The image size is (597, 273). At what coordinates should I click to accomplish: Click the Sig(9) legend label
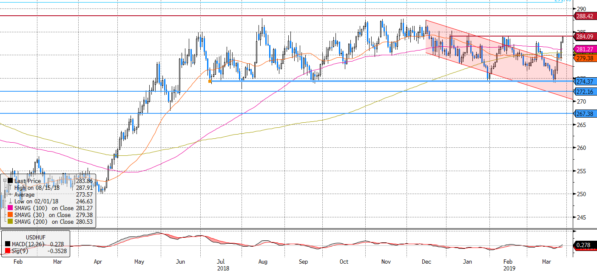click(x=20, y=250)
